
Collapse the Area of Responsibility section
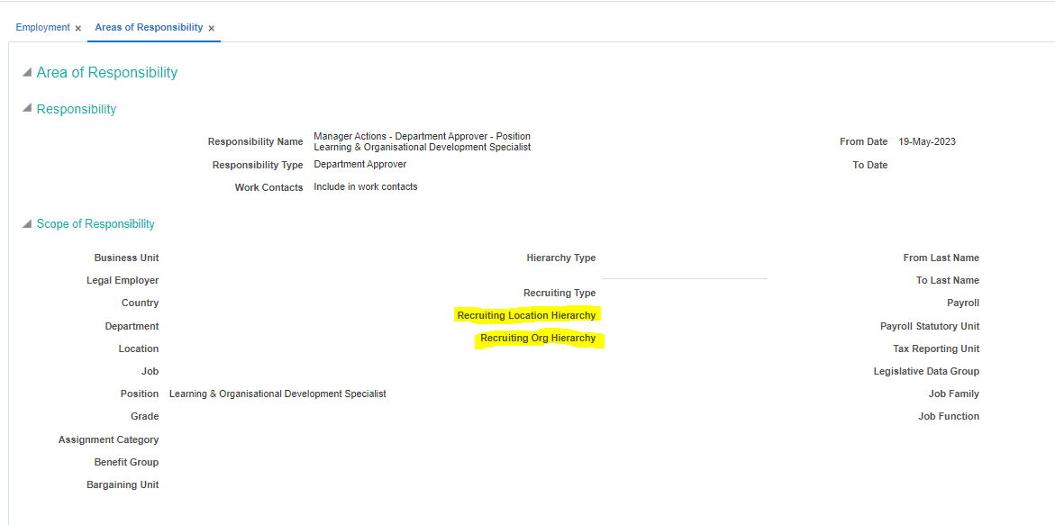coord(28,73)
